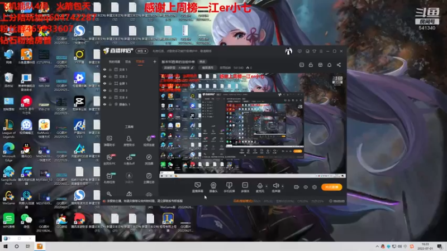Mute the 扬声器 speaker icon

[x=275, y=187]
